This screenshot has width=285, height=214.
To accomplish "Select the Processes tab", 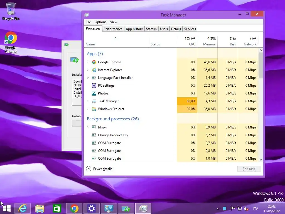I will pyautogui.click(x=93, y=29).
